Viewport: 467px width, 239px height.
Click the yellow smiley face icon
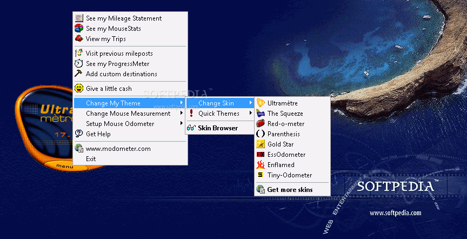coord(79,88)
